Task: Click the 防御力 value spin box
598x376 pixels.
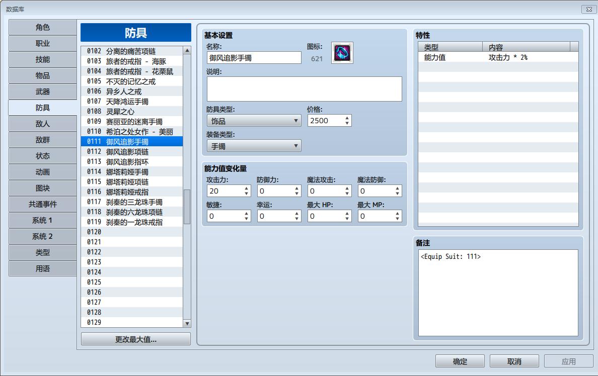Action: [x=279, y=191]
